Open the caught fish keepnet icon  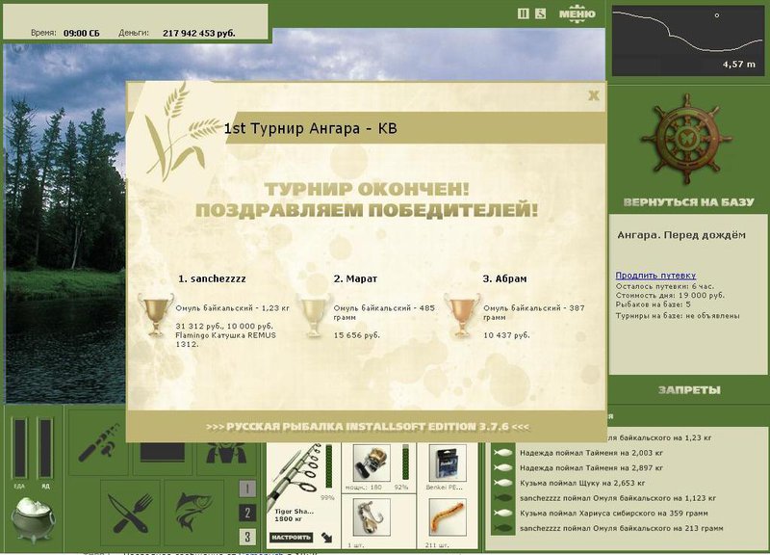[194, 514]
